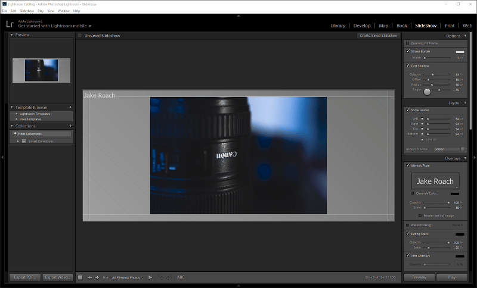477x288 pixels.
Task: Click the Lr logo icon
Action: click(10, 24)
